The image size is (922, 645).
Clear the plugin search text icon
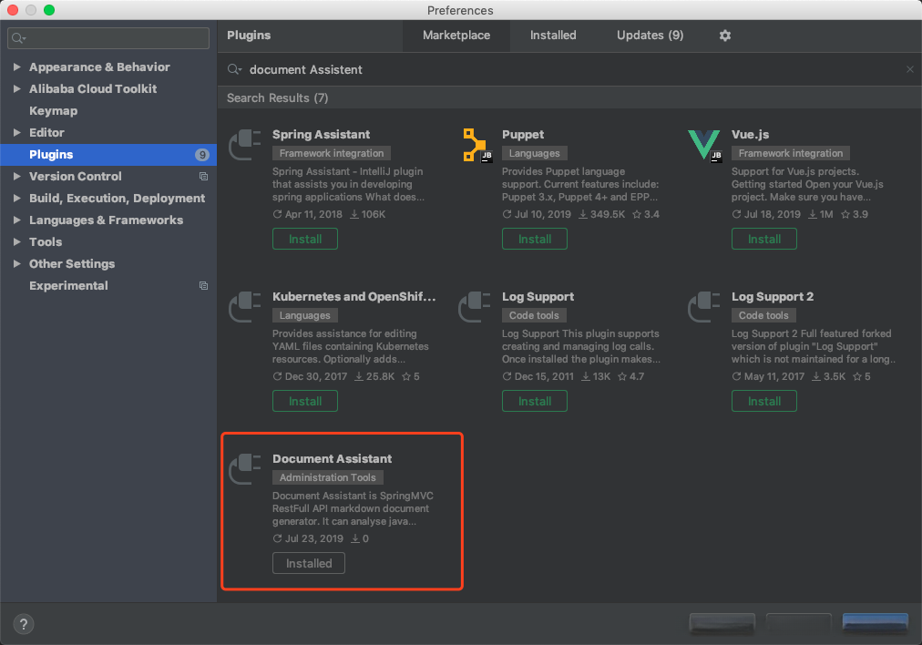(x=909, y=69)
